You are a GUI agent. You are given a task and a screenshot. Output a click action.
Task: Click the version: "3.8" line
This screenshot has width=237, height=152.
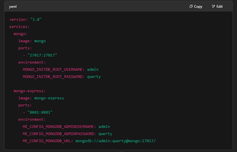(x=25, y=19)
